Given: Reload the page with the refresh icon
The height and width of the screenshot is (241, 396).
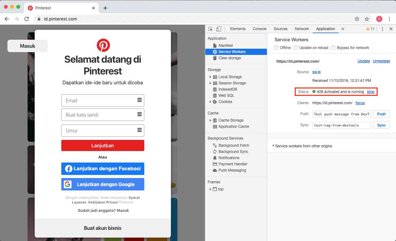Looking at the screenshot, I should point(27,19).
